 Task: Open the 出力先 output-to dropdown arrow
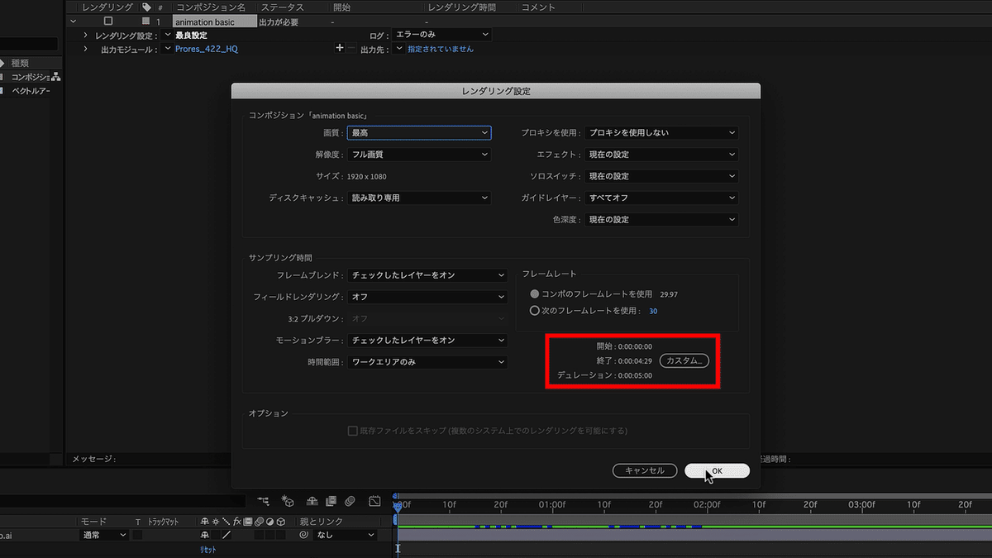(x=399, y=49)
